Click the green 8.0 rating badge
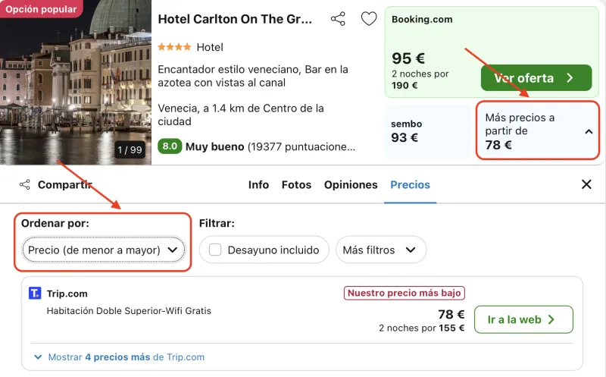606x377 pixels. (170, 146)
